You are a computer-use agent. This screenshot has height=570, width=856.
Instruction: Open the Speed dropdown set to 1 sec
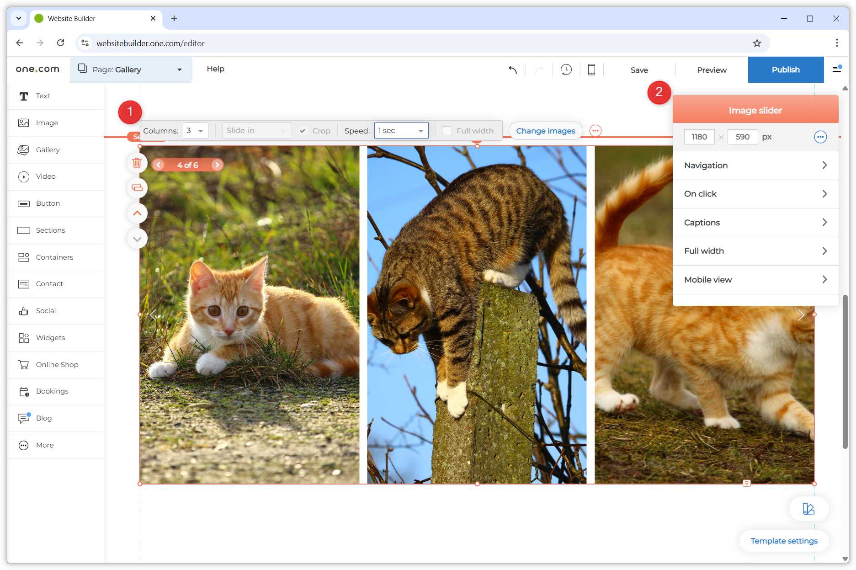pos(401,130)
